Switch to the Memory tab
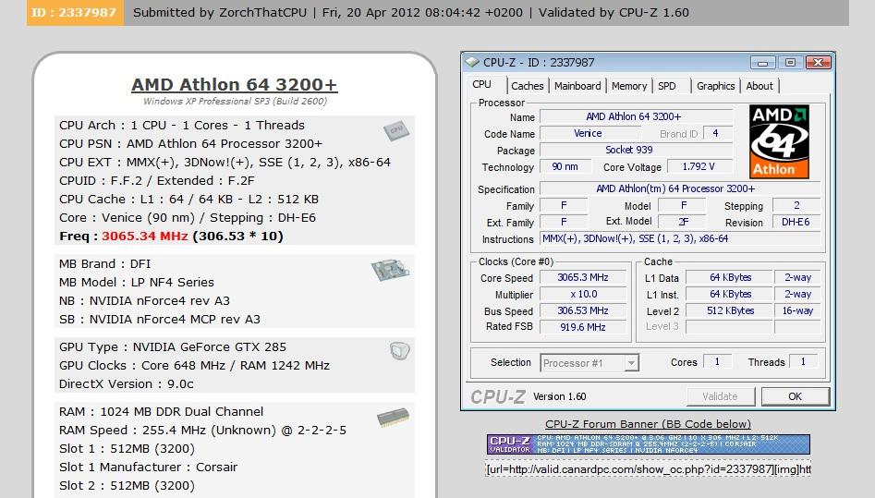 [629, 86]
